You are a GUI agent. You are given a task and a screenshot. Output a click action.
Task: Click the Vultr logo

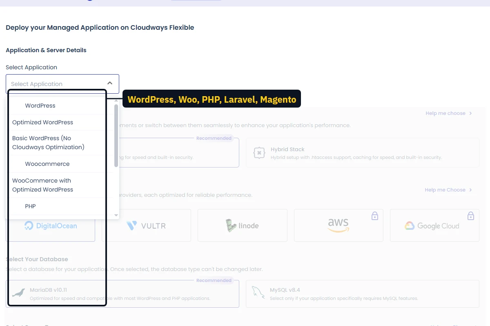click(146, 226)
